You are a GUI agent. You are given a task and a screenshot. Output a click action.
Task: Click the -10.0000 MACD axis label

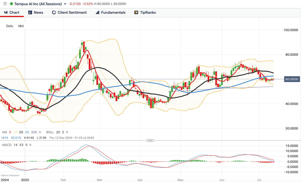(291, 172)
